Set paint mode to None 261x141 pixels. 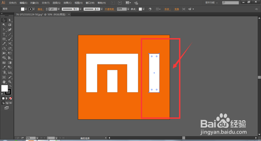10,98
